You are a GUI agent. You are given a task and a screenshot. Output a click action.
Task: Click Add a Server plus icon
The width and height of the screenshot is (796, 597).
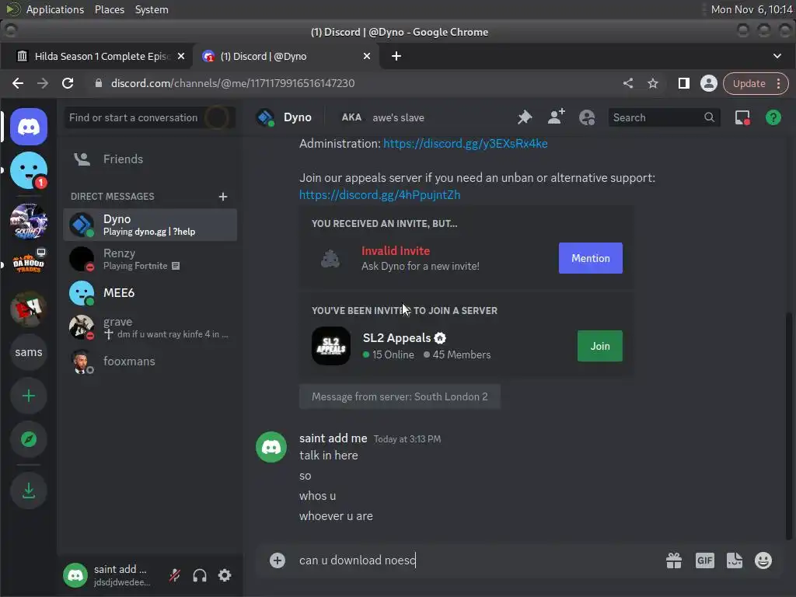(29, 396)
